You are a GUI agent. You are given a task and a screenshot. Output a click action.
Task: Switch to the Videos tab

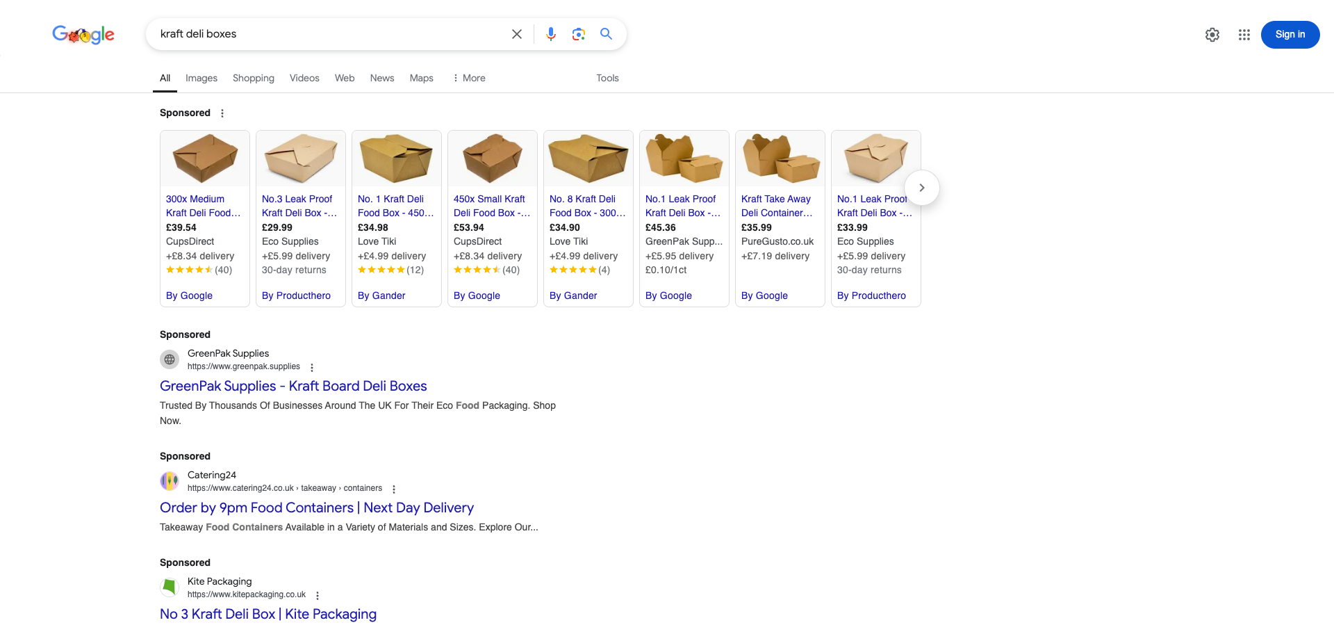(x=304, y=78)
